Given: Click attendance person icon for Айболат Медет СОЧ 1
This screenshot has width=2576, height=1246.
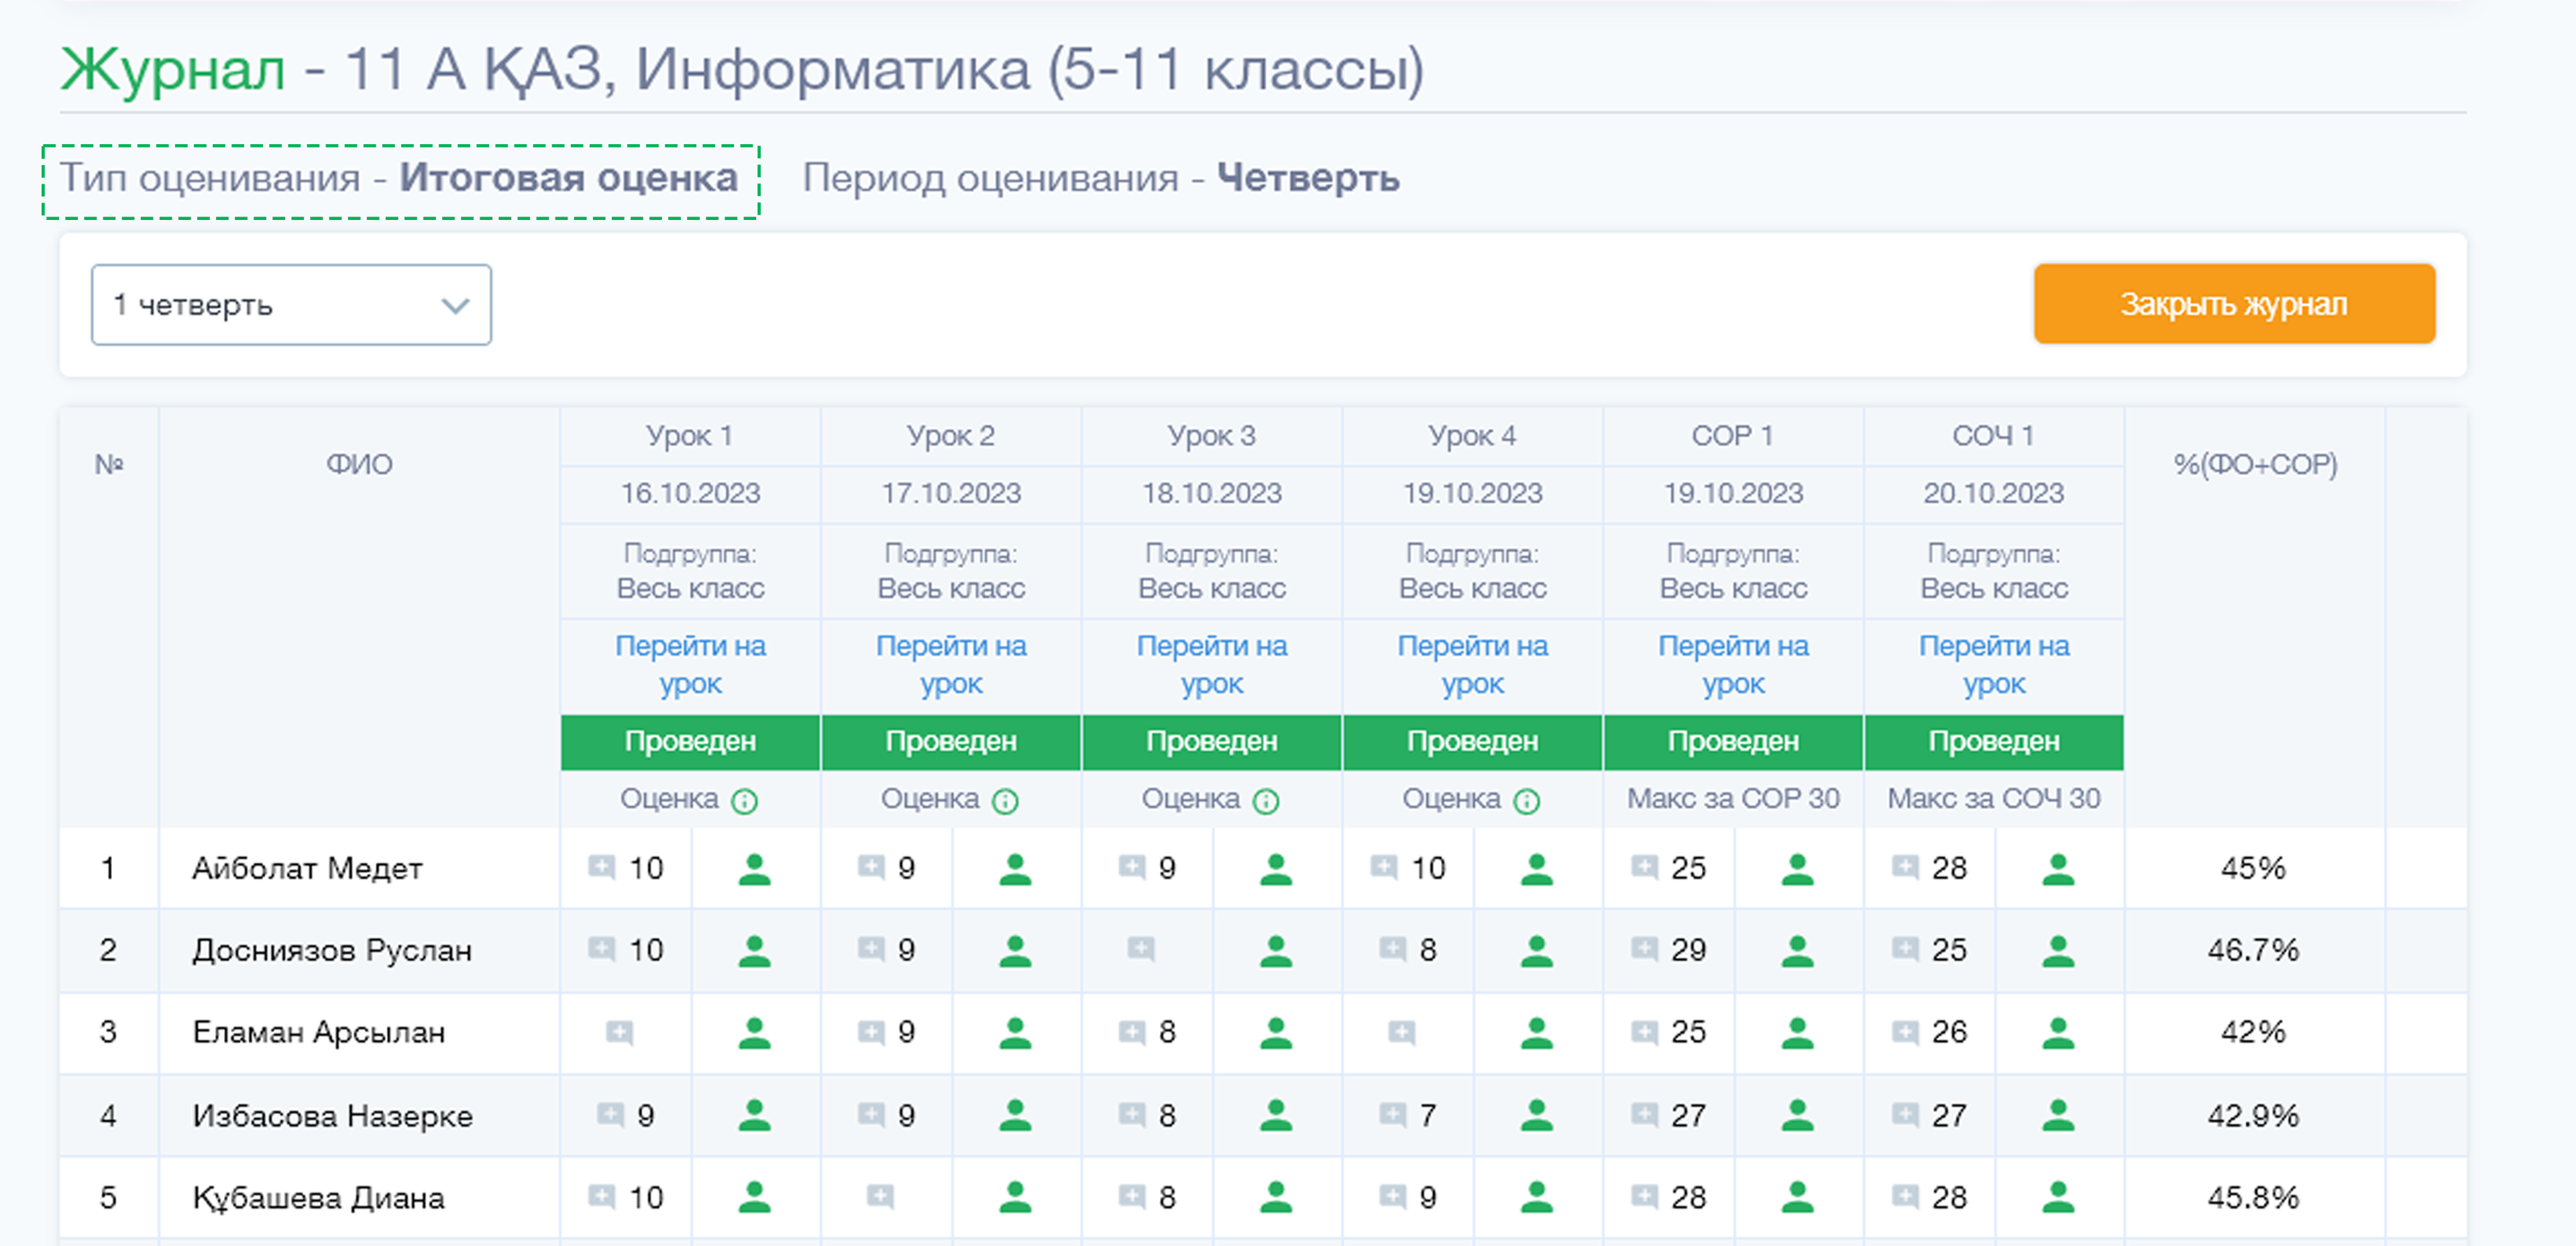Looking at the screenshot, I should [x=2058, y=869].
